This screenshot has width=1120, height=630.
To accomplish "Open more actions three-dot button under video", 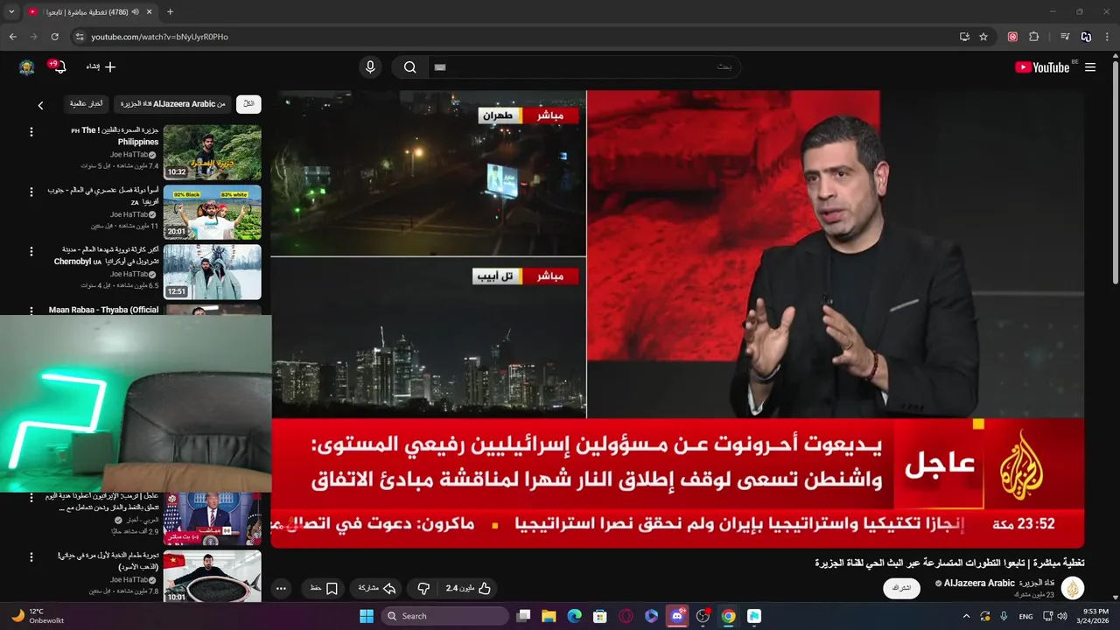I will (281, 589).
